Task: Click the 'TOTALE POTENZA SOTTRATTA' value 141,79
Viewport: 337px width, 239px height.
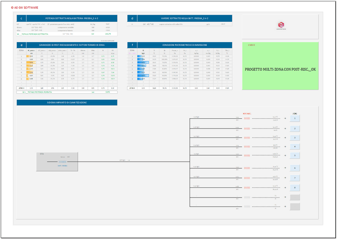Action: click(x=108, y=34)
